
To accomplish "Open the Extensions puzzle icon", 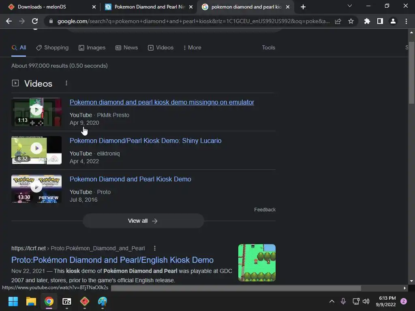I will coord(367,21).
